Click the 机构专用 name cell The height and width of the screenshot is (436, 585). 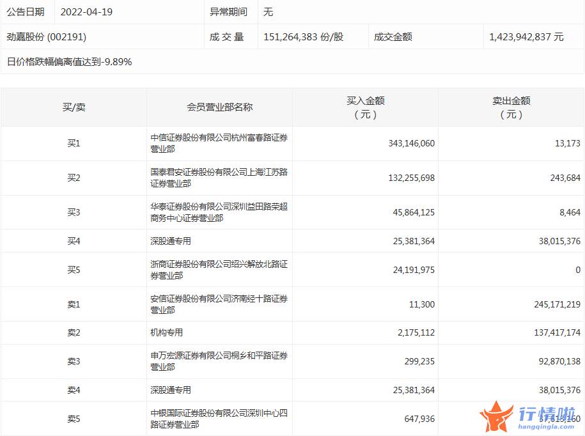pos(166,332)
